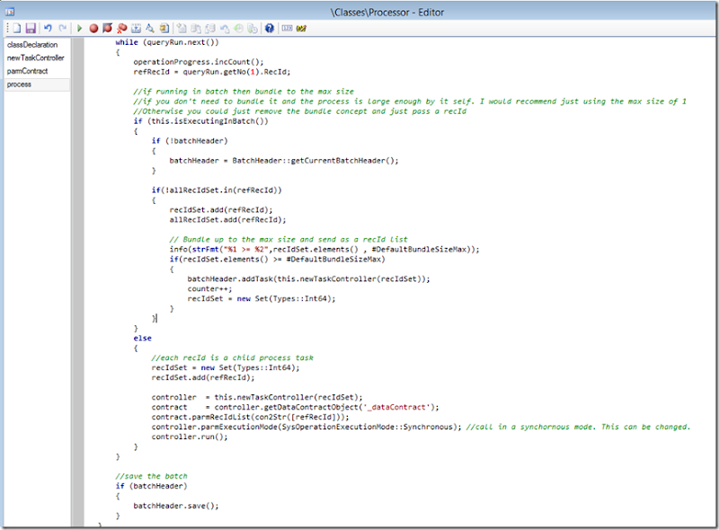Screen dimensions: 719x530
Task: Click '\Classes\Processor - Editor' title bar
Action: point(387,13)
